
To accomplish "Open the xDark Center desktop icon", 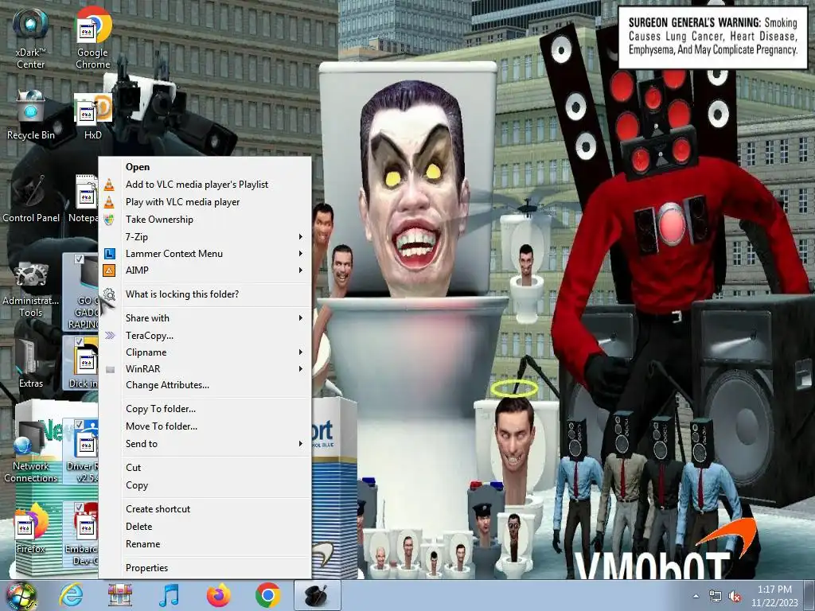I will (x=31, y=37).
